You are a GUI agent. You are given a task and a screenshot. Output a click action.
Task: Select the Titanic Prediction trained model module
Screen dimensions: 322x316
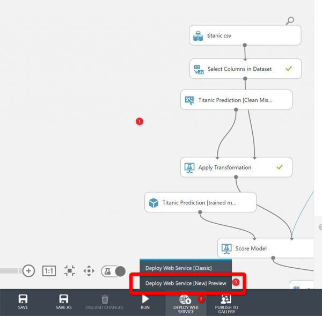[x=200, y=202]
